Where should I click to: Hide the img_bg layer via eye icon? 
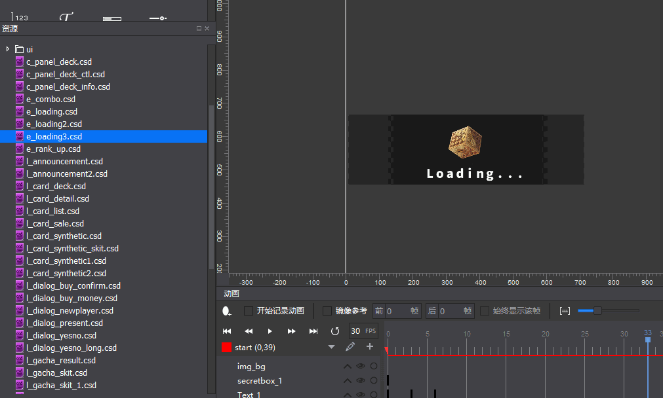[360, 367]
